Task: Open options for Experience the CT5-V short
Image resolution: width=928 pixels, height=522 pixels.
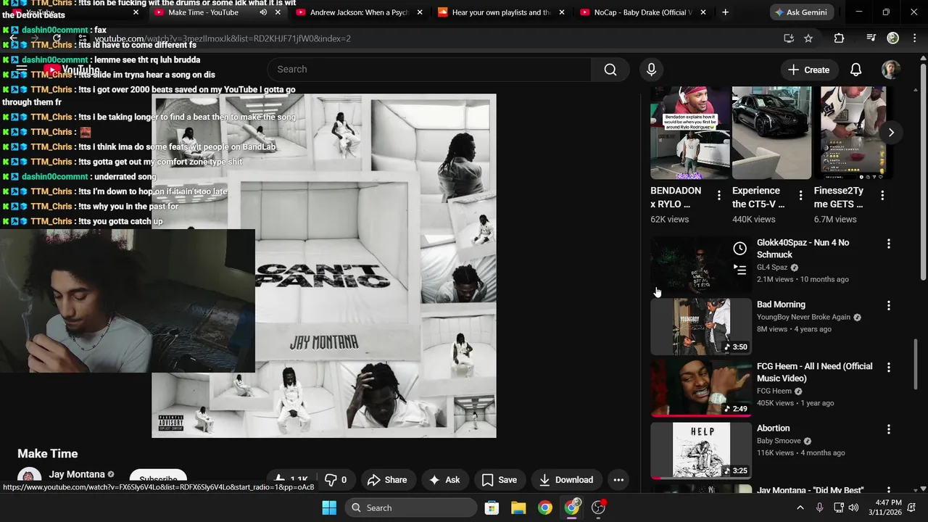Action: tap(800, 196)
